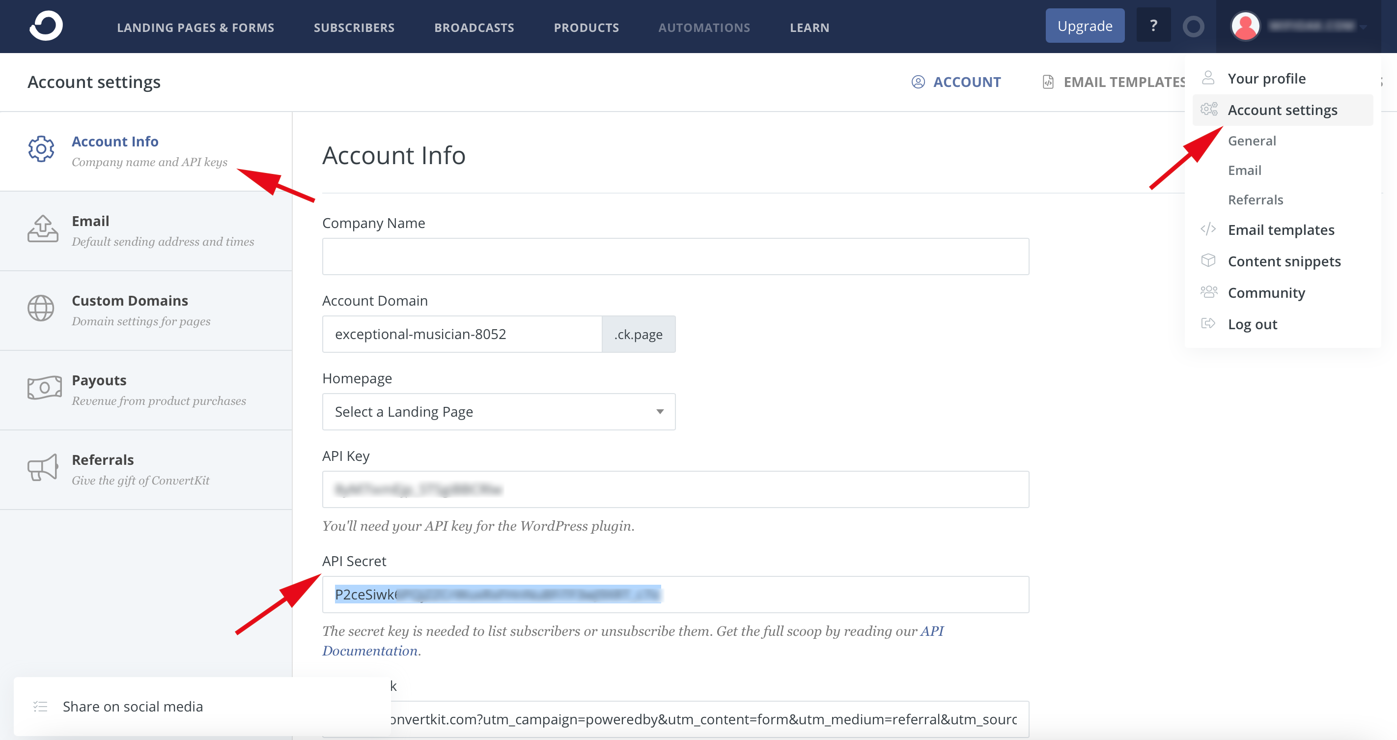Open the Broadcasts menu
The width and height of the screenshot is (1397, 740).
click(474, 27)
